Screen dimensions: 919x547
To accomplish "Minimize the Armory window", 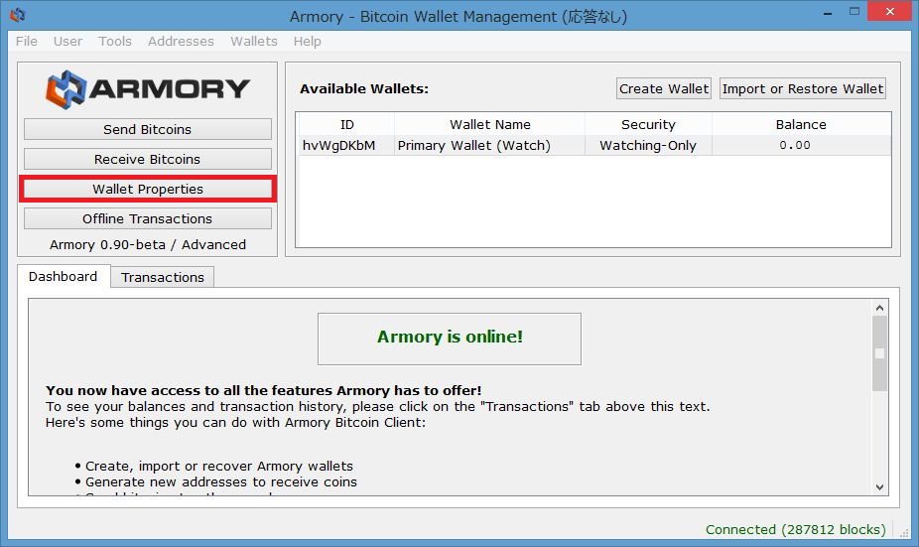I will [828, 13].
